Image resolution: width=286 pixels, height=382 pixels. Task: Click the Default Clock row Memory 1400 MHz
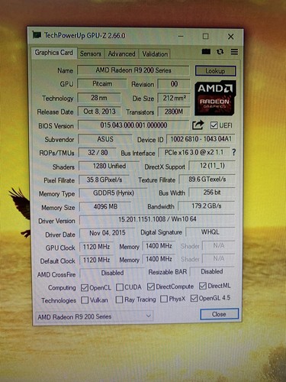pos(159,259)
